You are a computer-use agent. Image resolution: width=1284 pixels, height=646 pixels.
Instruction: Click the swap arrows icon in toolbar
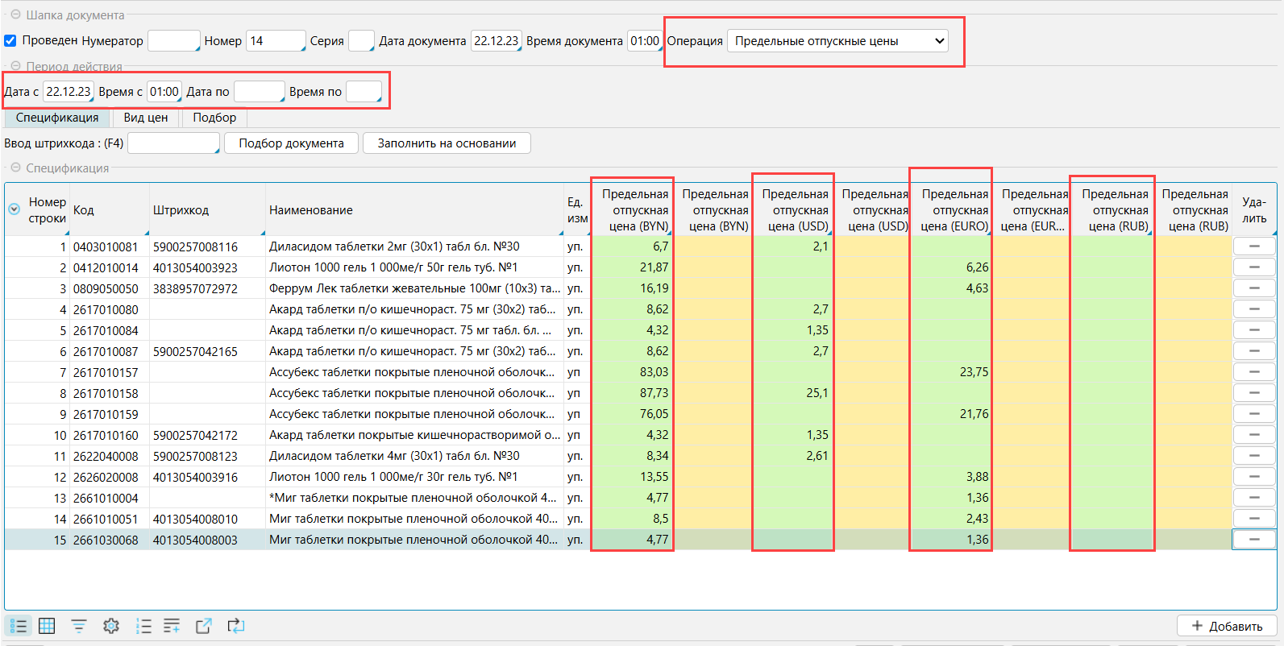(x=235, y=626)
